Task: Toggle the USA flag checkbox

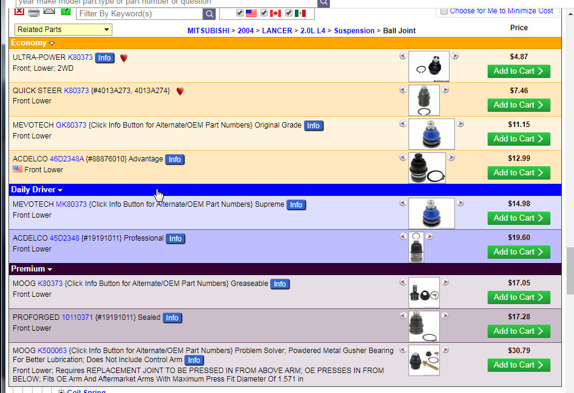Action: 240,13
